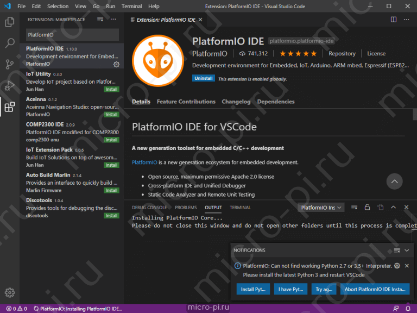
Task: Open the License link
Action: point(376,53)
